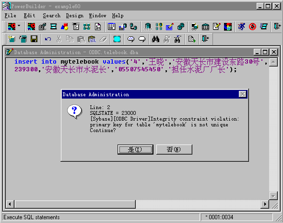The image size is (283, 223).
Task: Click the Library painter building icon
Action: pos(206,27)
